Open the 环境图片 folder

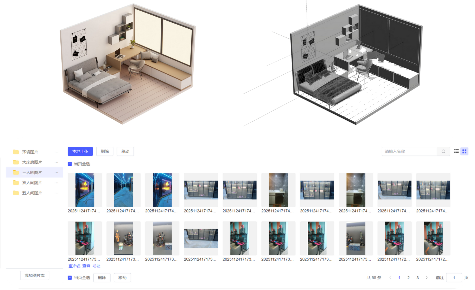click(30, 152)
